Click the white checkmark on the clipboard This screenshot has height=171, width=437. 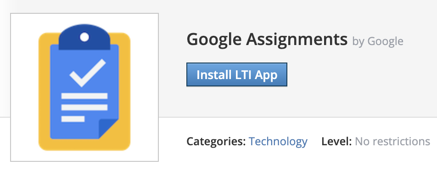click(x=87, y=73)
